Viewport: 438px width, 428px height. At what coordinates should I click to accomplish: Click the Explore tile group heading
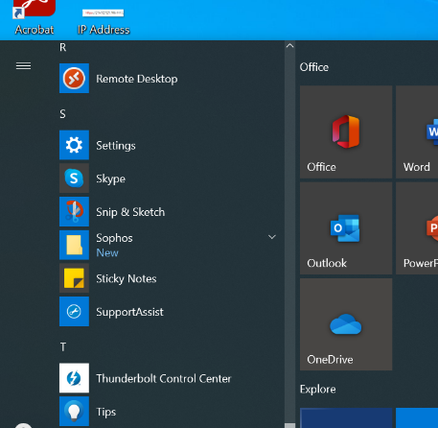(x=317, y=389)
